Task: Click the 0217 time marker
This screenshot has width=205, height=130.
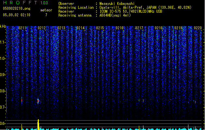Action: click(x=139, y=28)
